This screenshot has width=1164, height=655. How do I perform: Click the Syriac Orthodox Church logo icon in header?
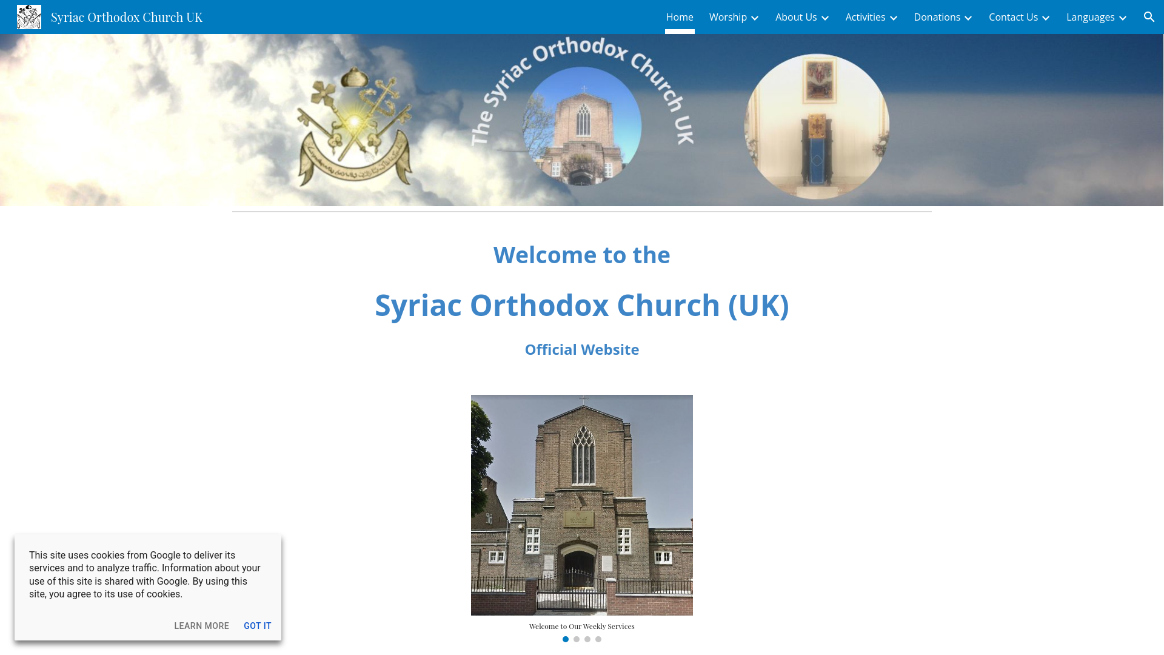pyautogui.click(x=29, y=17)
